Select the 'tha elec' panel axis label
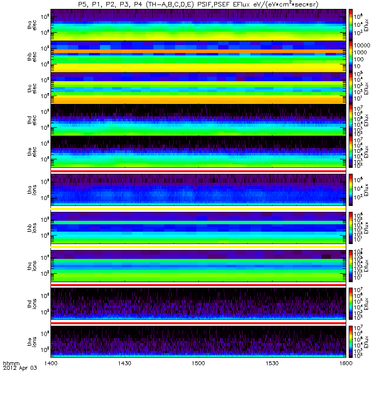371x396 pixels. pyautogui.click(x=32, y=25)
